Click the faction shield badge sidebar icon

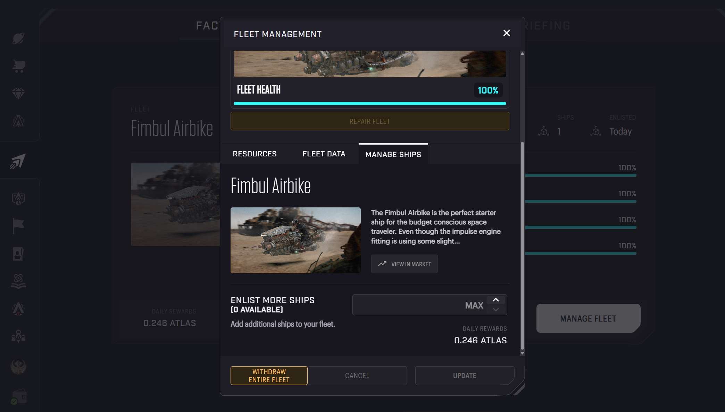click(18, 199)
